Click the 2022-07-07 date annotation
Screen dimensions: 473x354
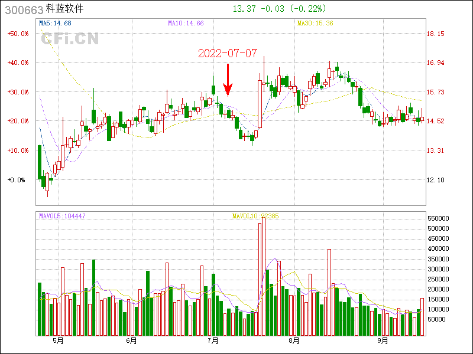click(x=227, y=54)
